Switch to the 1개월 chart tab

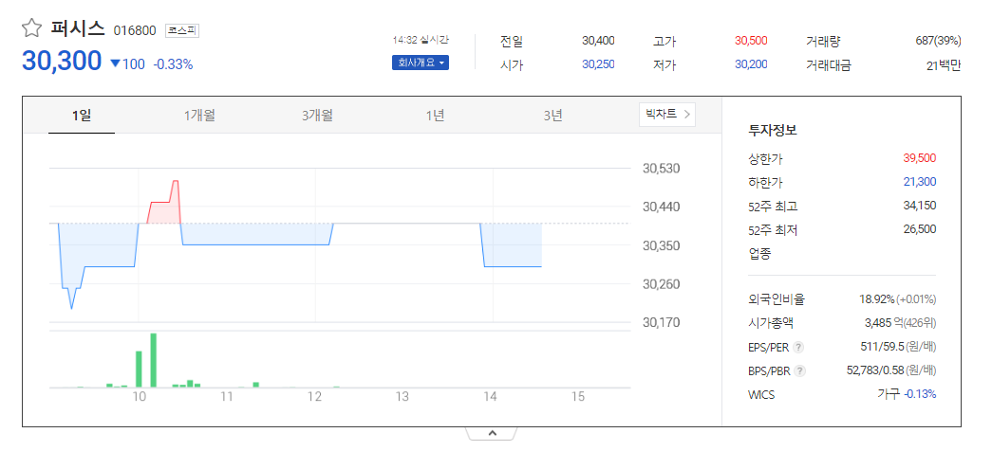(199, 115)
